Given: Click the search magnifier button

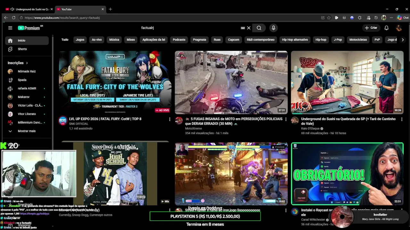Looking at the screenshot, I should 259,28.
